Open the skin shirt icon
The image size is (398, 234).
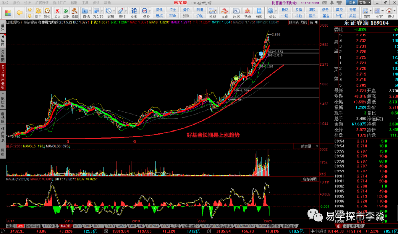pos(339,3)
